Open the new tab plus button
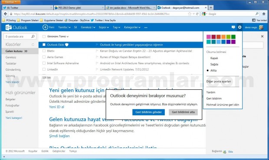Viewport: 269px width, 160px height. click(x=211, y=7)
